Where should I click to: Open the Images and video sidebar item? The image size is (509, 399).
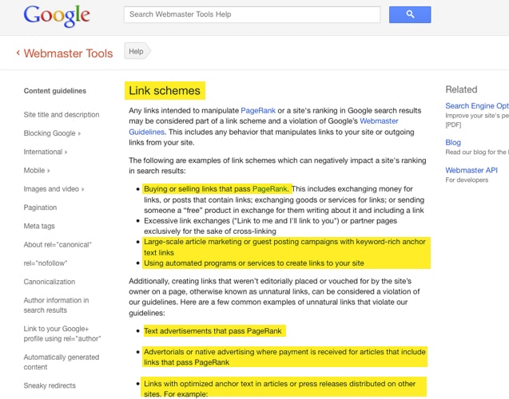tap(51, 189)
